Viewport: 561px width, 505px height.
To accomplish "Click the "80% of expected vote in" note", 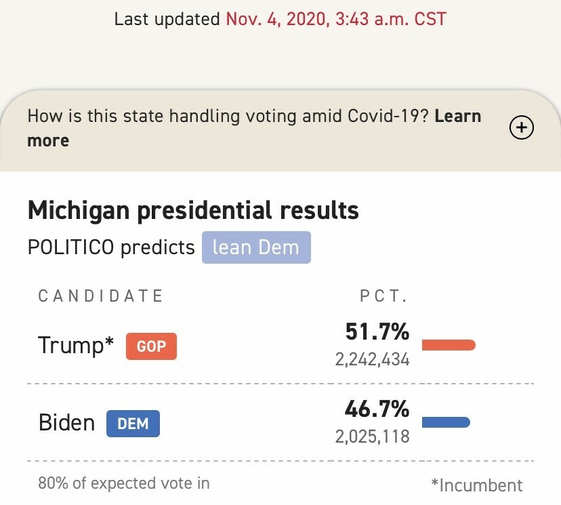I will point(123,483).
